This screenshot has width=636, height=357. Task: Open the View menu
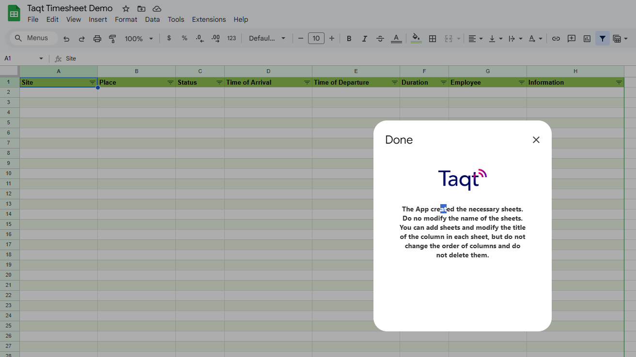pos(74,19)
